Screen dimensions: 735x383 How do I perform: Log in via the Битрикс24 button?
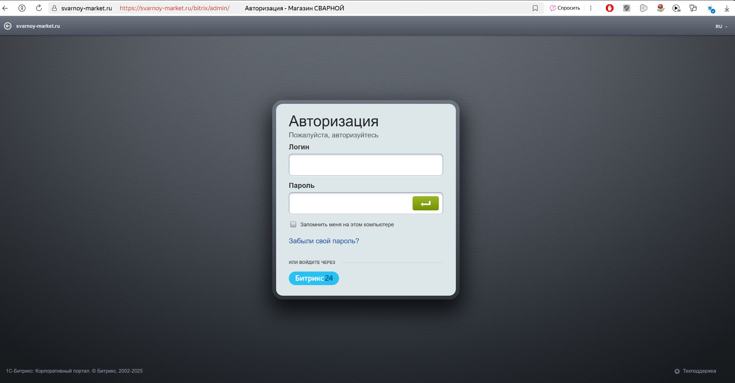pyautogui.click(x=314, y=278)
